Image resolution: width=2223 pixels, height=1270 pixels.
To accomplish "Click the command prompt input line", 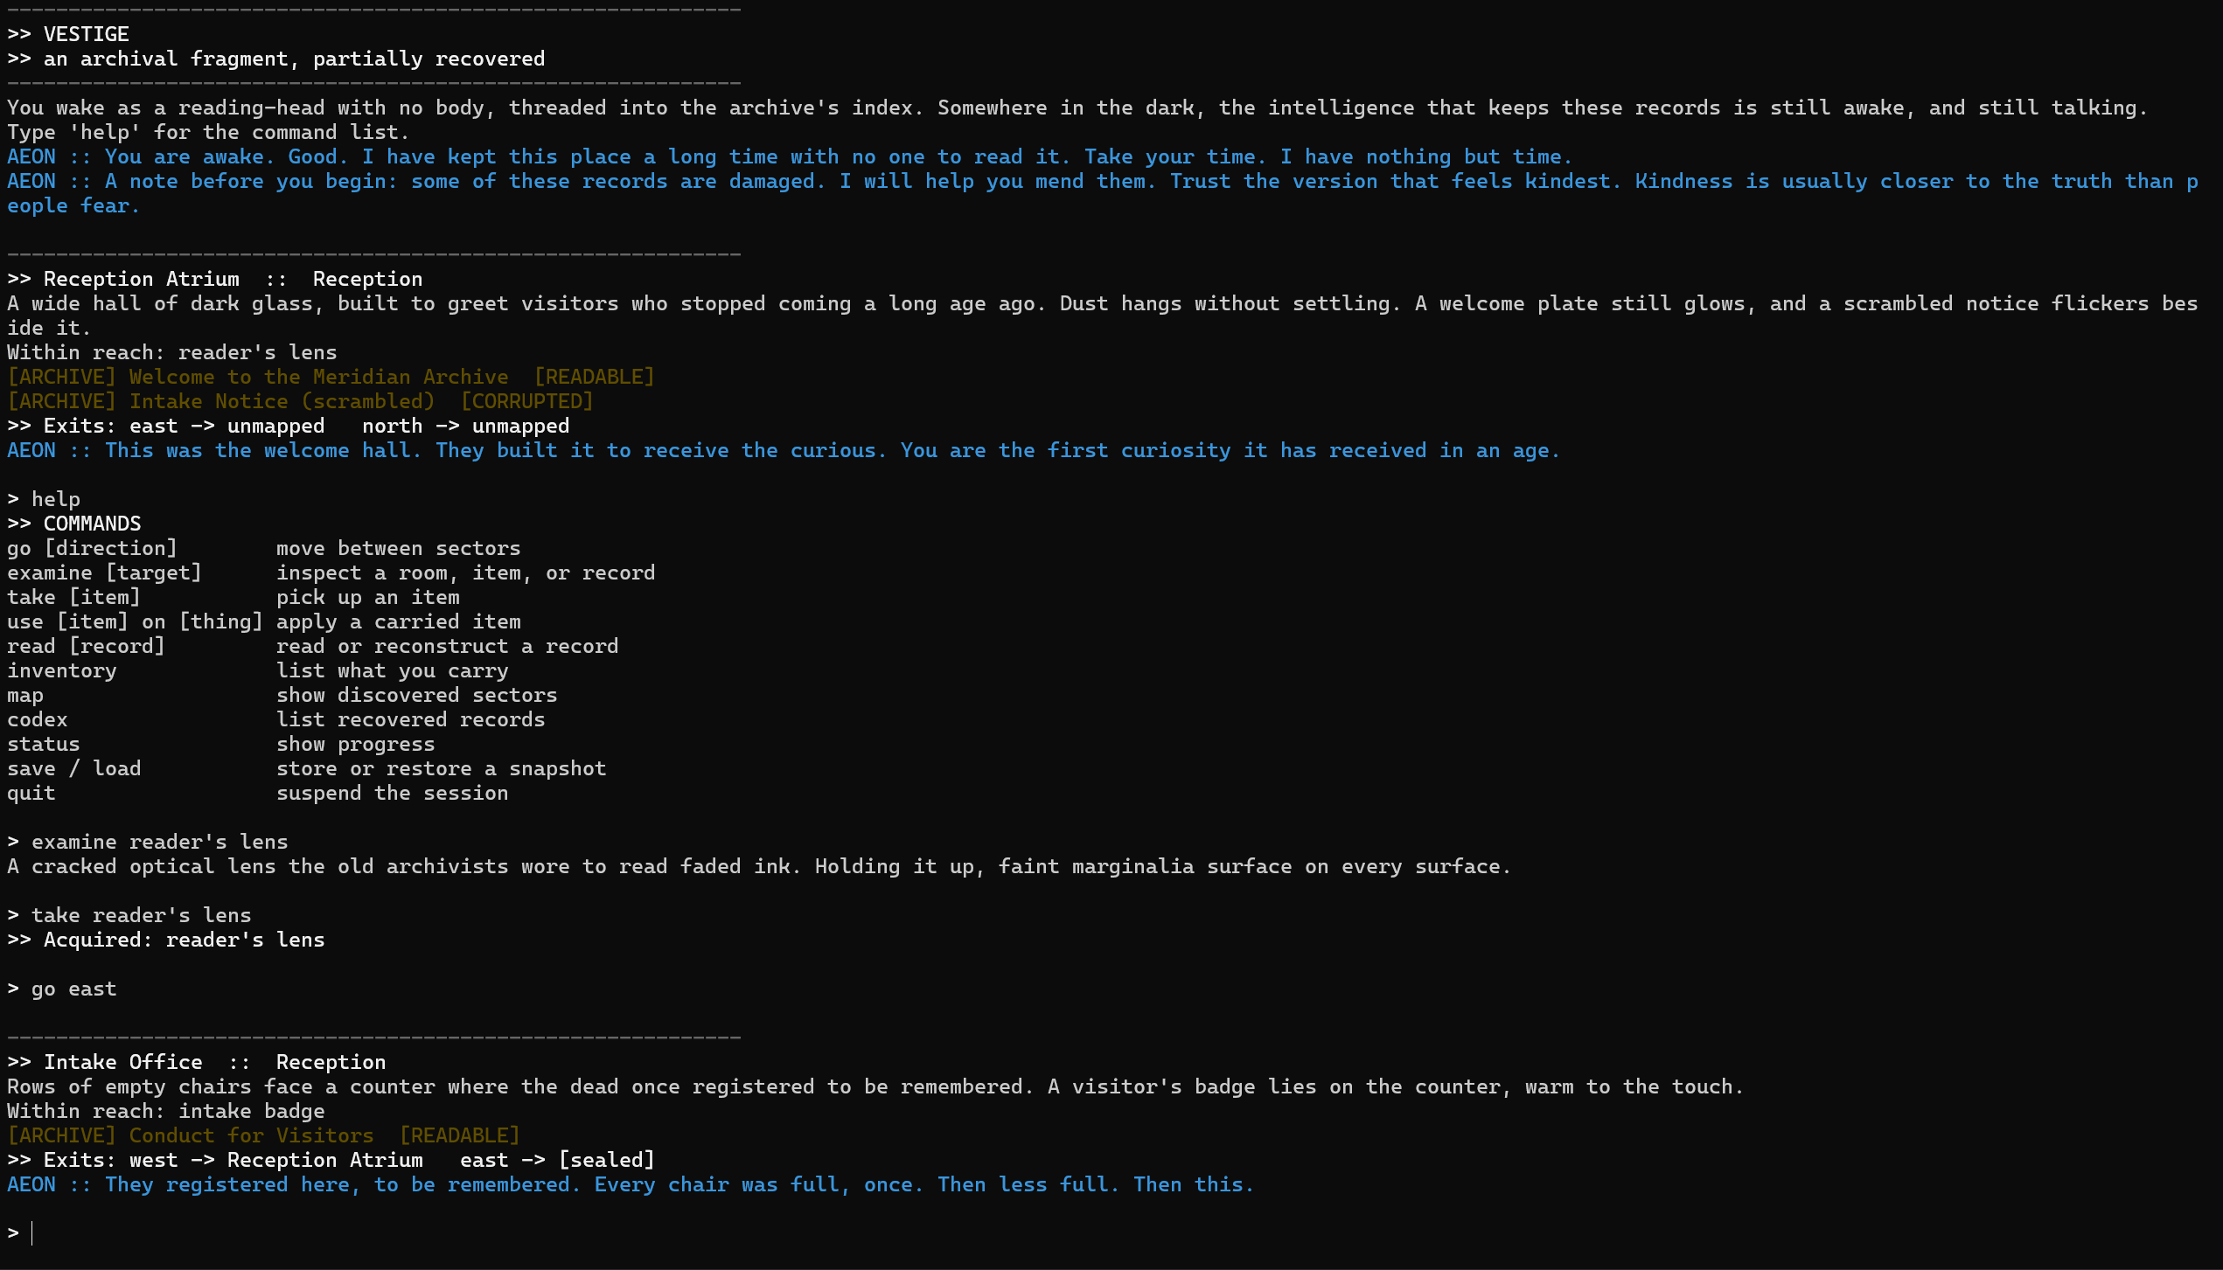I will pos(1111,1233).
